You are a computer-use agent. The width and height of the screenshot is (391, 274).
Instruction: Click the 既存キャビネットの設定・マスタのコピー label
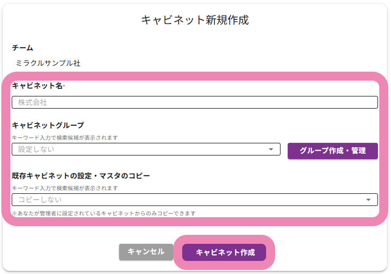[x=81, y=175]
